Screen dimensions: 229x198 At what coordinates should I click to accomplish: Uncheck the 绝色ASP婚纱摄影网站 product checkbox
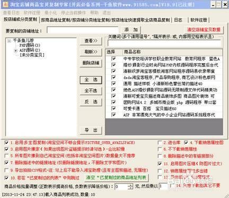[x=113, y=90]
